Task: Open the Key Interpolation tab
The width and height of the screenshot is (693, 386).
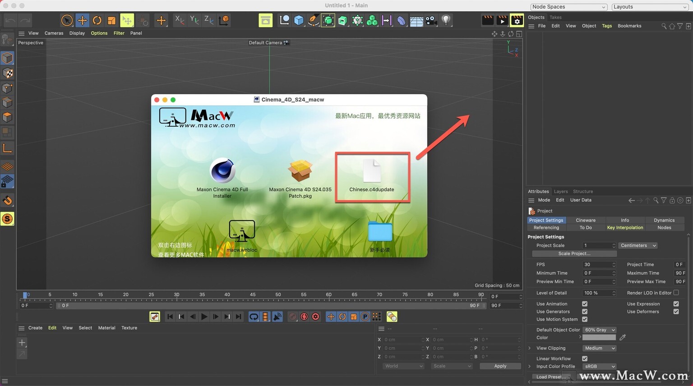Action: pyautogui.click(x=625, y=228)
